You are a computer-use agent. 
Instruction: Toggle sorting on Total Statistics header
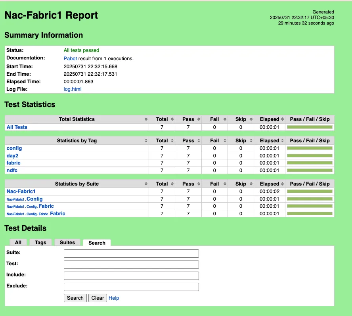(77, 119)
